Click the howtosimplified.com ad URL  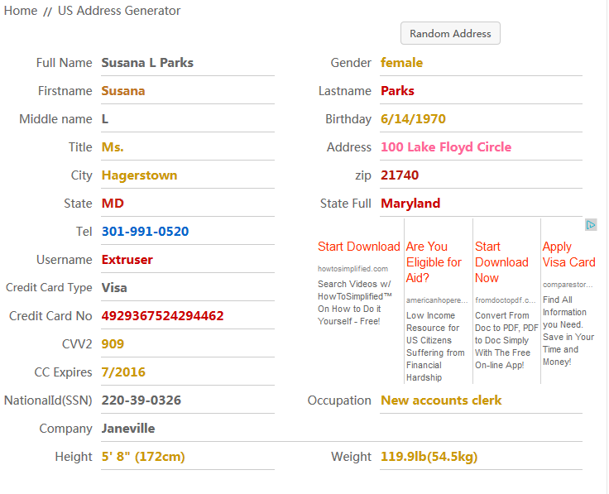(352, 269)
